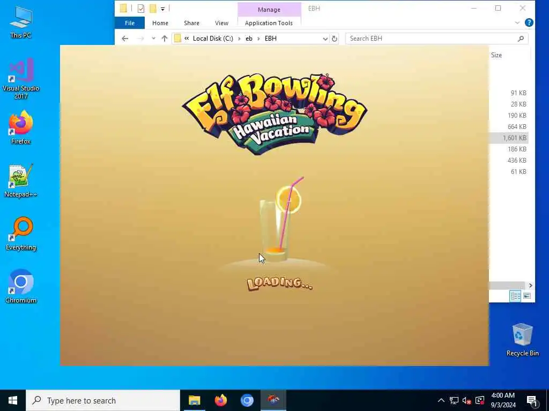Click the quick access properties checkmark icon

point(141,9)
